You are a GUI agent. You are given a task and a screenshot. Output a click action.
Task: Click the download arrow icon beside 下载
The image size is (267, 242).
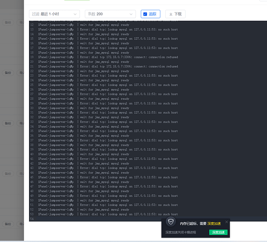tap(171, 14)
